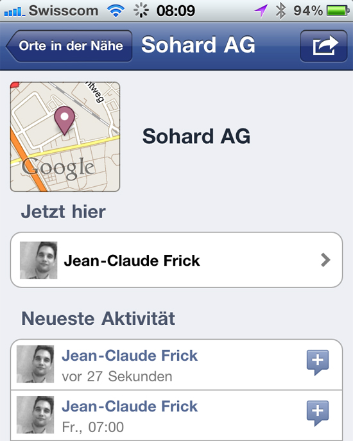The image size is (353, 441).
Task: Tap the share arrow button in header
Action: tap(323, 46)
